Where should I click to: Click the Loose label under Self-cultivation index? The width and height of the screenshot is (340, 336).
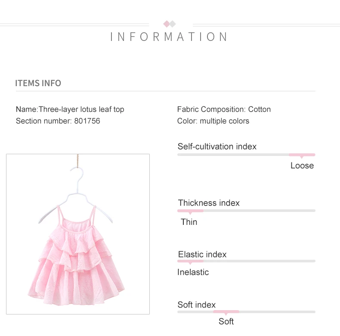coord(302,165)
